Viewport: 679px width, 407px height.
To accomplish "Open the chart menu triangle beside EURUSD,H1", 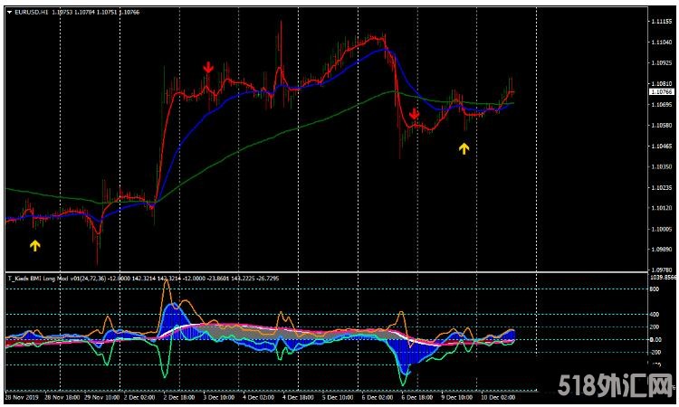I will (x=9, y=12).
